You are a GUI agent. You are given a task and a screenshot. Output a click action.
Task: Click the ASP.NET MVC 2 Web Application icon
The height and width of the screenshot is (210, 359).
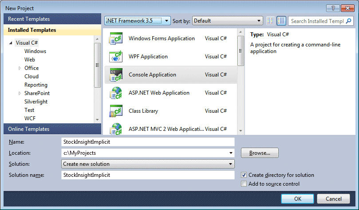(x=115, y=129)
